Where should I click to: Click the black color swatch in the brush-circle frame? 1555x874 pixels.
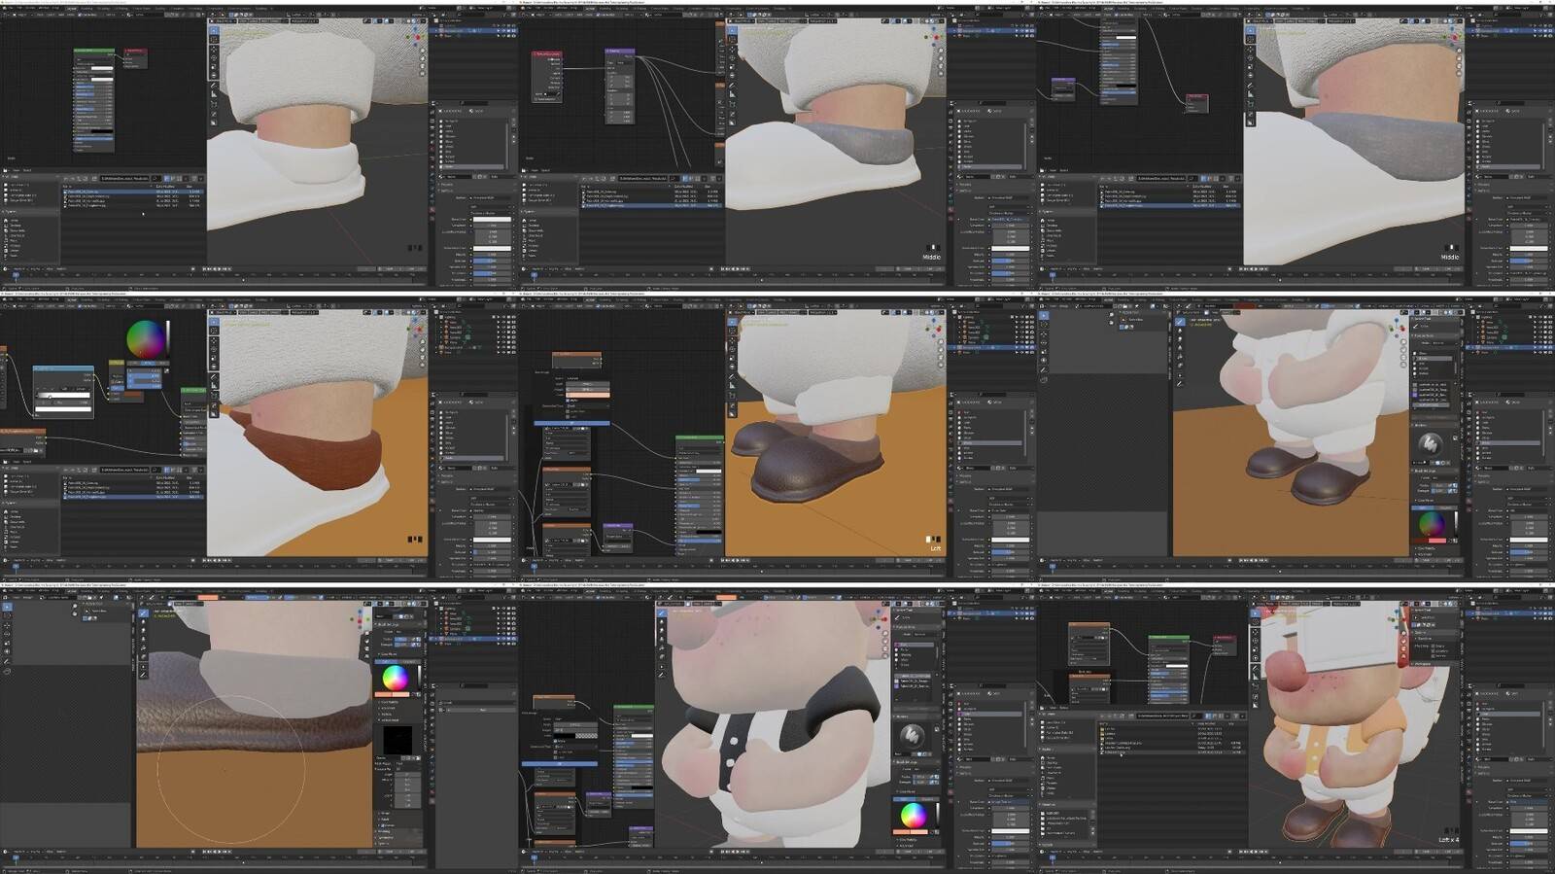pos(397,740)
